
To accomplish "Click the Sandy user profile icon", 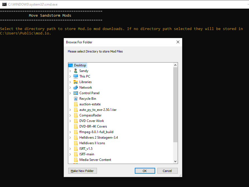I will pos(76,71).
